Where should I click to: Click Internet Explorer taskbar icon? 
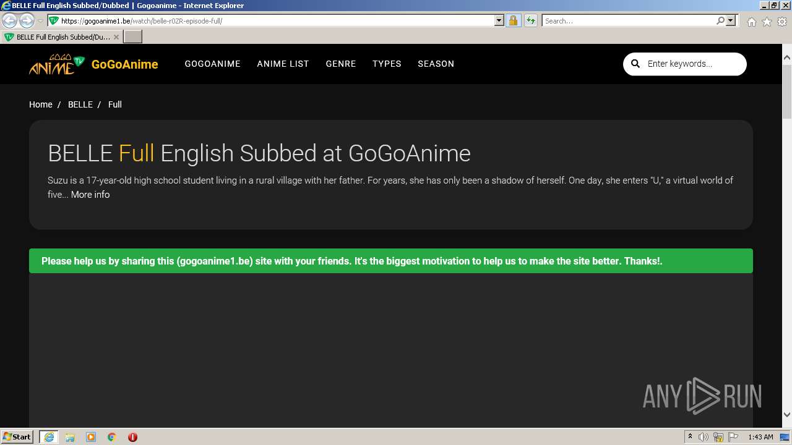point(48,437)
